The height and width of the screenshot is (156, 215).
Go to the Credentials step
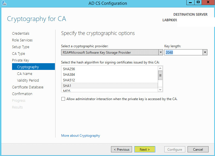pyautogui.click(x=21, y=33)
